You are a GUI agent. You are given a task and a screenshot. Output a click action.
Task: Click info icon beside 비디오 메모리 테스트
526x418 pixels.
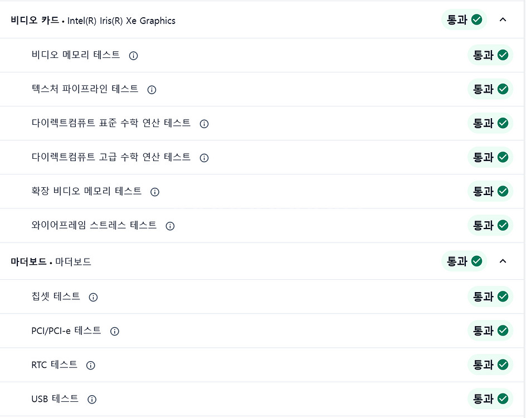pyautogui.click(x=133, y=56)
